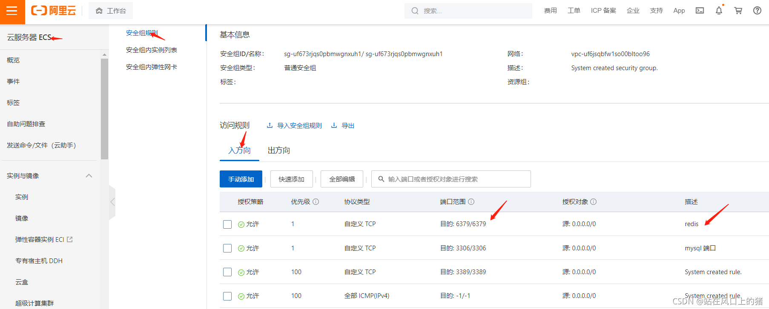Open 工单 in the top navigation
The image size is (769, 309).
[574, 11]
